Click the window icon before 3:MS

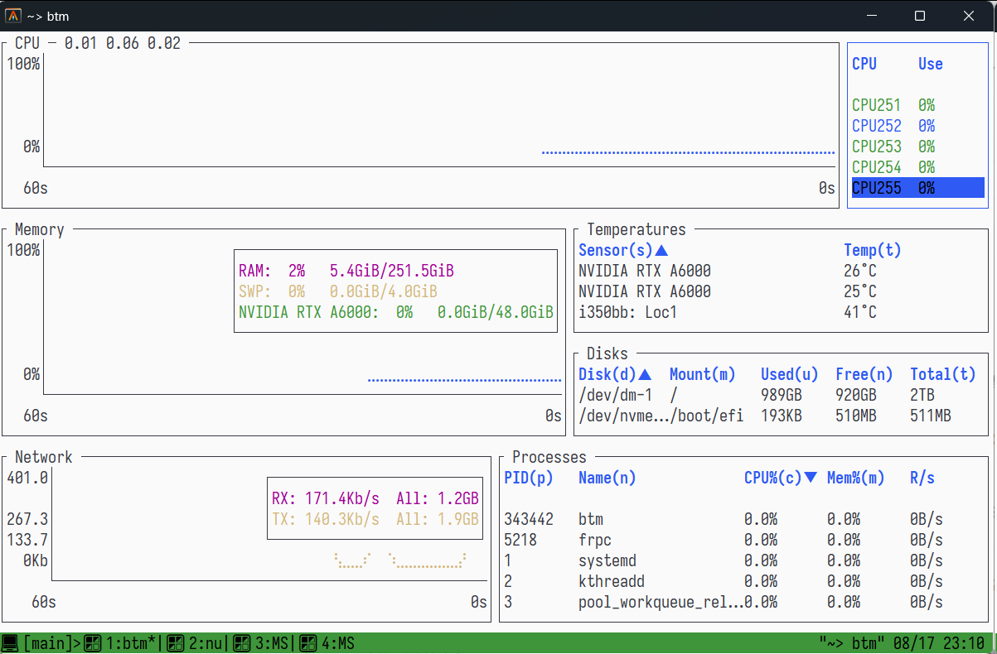tap(242, 643)
